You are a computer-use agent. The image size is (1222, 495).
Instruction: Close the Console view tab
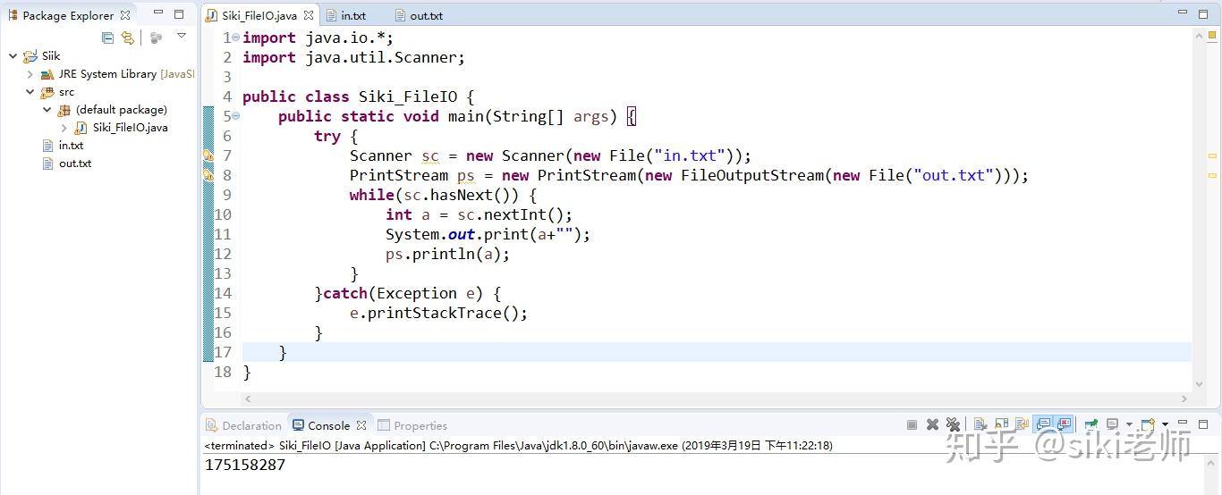point(361,425)
